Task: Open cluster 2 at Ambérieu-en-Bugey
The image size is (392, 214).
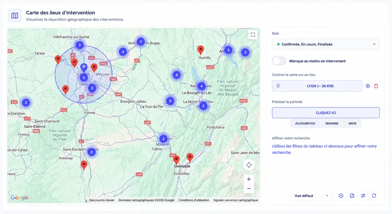Action: [x=141, y=42]
